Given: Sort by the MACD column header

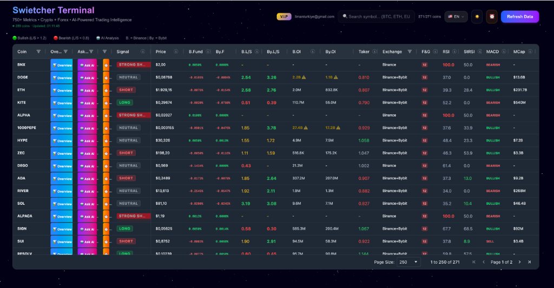Looking at the screenshot, I should pyautogui.click(x=492, y=51).
